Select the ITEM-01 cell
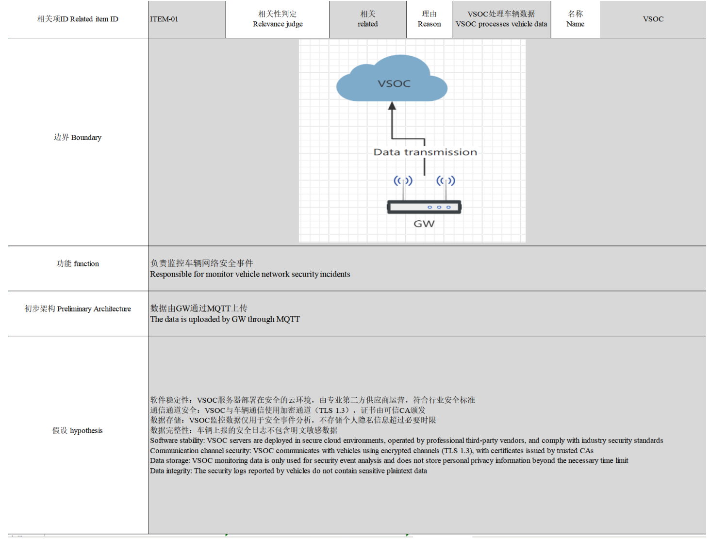Screen dimensions: 710x539 coord(187,19)
